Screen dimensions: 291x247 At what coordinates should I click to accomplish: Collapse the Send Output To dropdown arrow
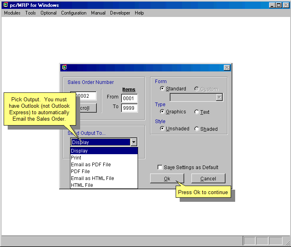[x=134, y=142]
